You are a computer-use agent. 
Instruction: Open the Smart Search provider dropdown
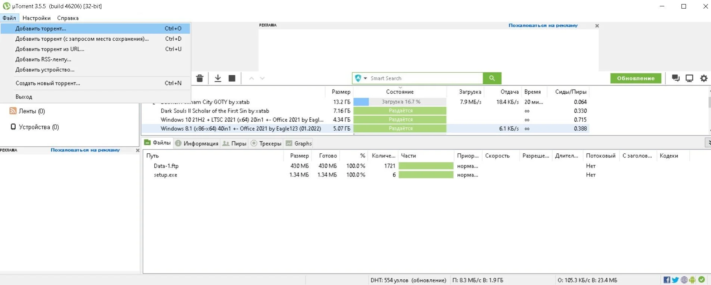[x=361, y=78]
